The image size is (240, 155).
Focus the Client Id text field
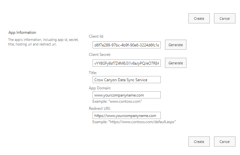[x=126, y=45]
